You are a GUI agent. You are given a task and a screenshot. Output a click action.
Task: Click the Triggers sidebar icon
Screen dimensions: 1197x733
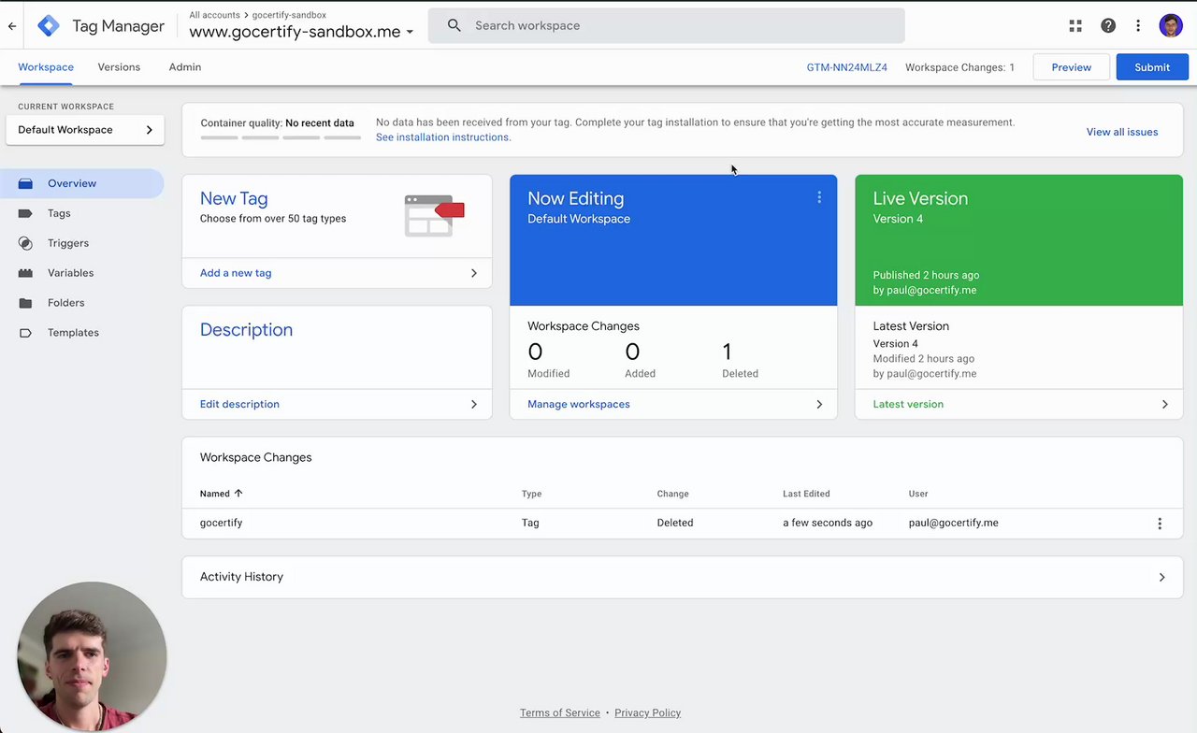pos(26,243)
